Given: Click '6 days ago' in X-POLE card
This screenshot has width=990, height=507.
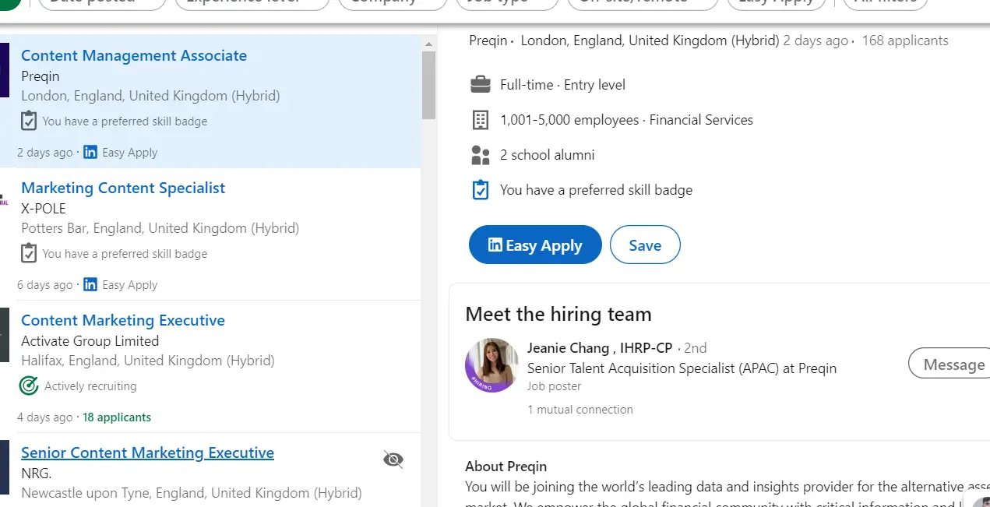Looking at the screenshot, I should 45,285.
